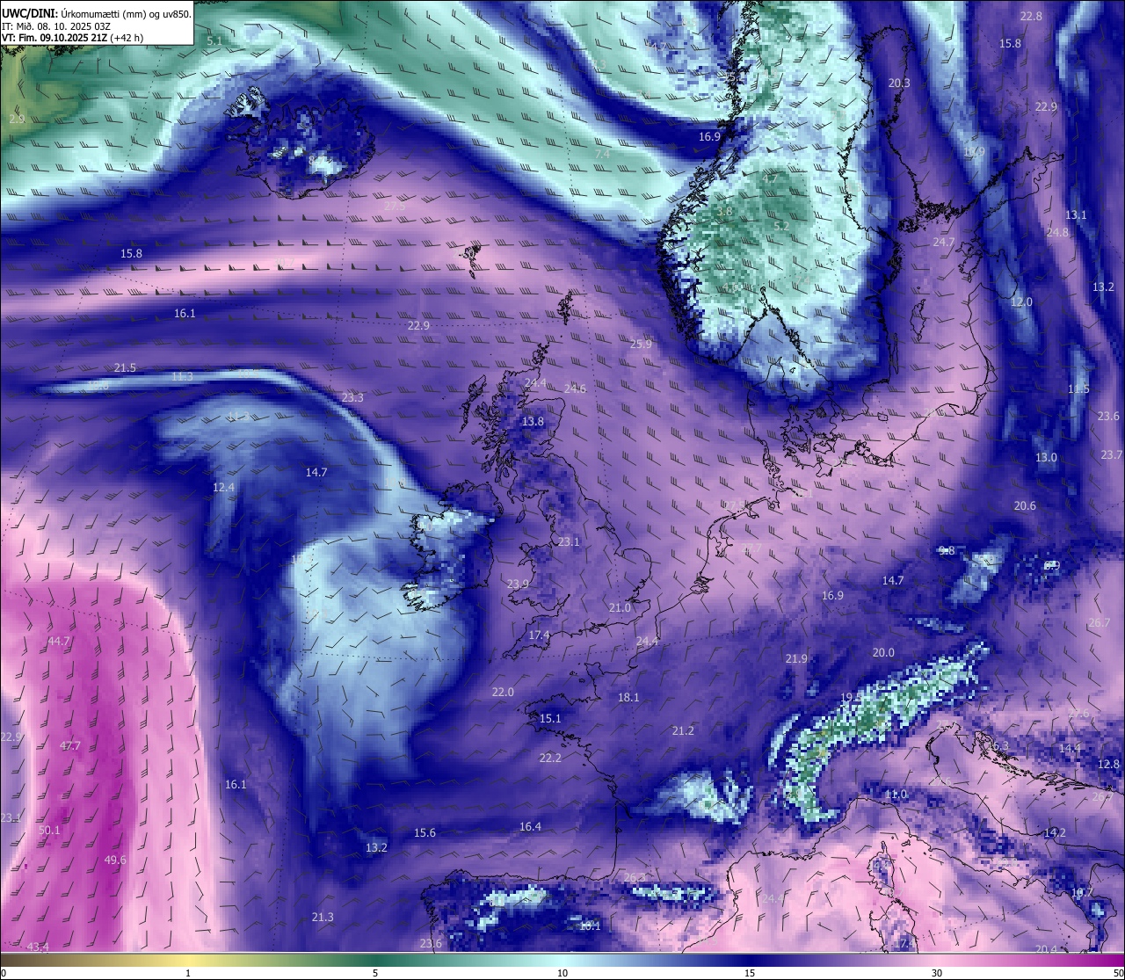
Task: Click the 17.4 value on the map
Action: point(539,635)
